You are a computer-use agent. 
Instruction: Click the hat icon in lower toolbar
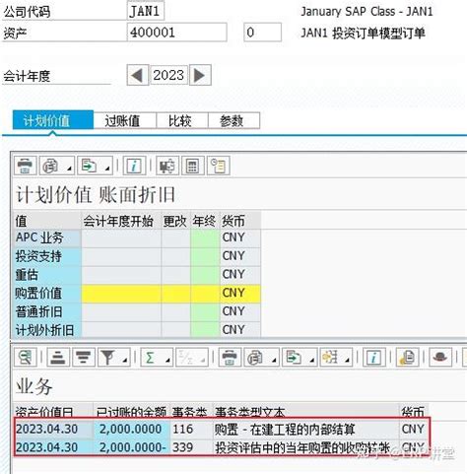[x=439, y=357]
